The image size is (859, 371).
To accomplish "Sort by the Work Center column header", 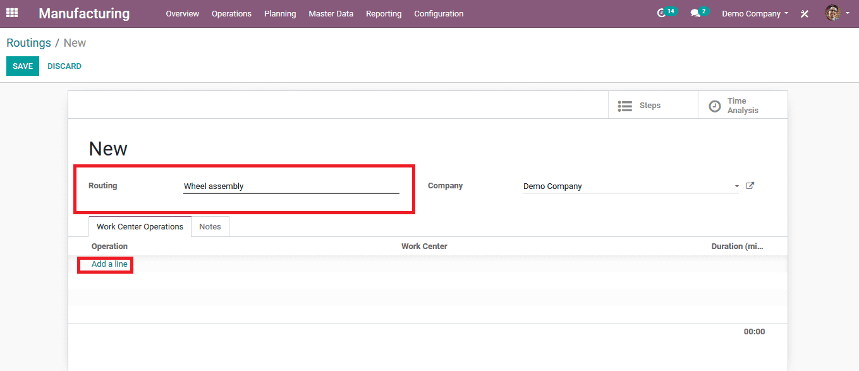I will pyautogui.click(x=424, y=246).
